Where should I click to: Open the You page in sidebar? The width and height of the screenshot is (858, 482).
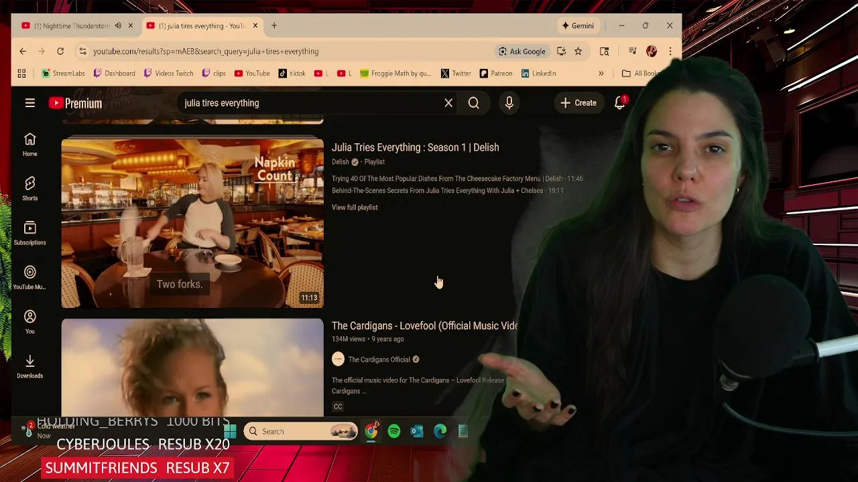29,323
